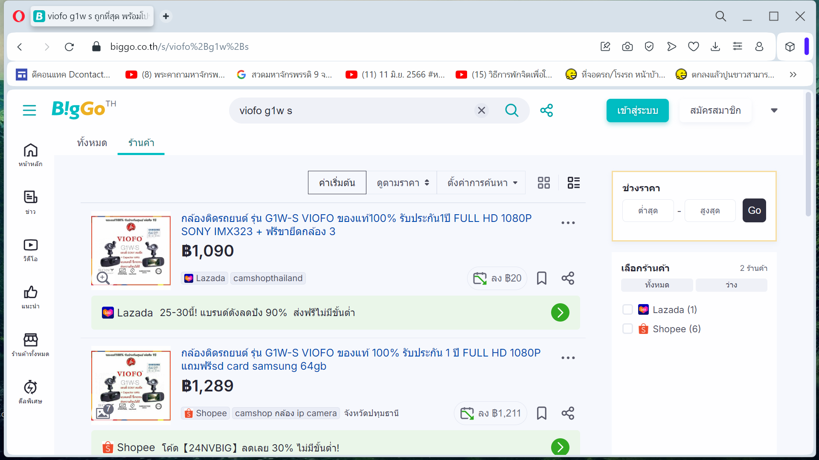Open more options for ฿1,090 product
The height and width of the screenshot is (460, 819).
tap(568, 223)
